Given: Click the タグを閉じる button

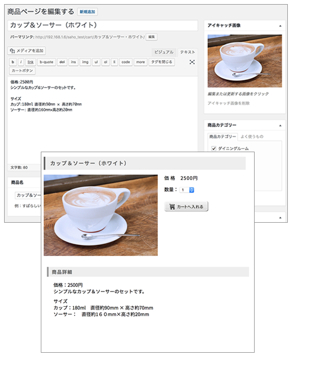Looking at the screenshot, I should [162, 62].
